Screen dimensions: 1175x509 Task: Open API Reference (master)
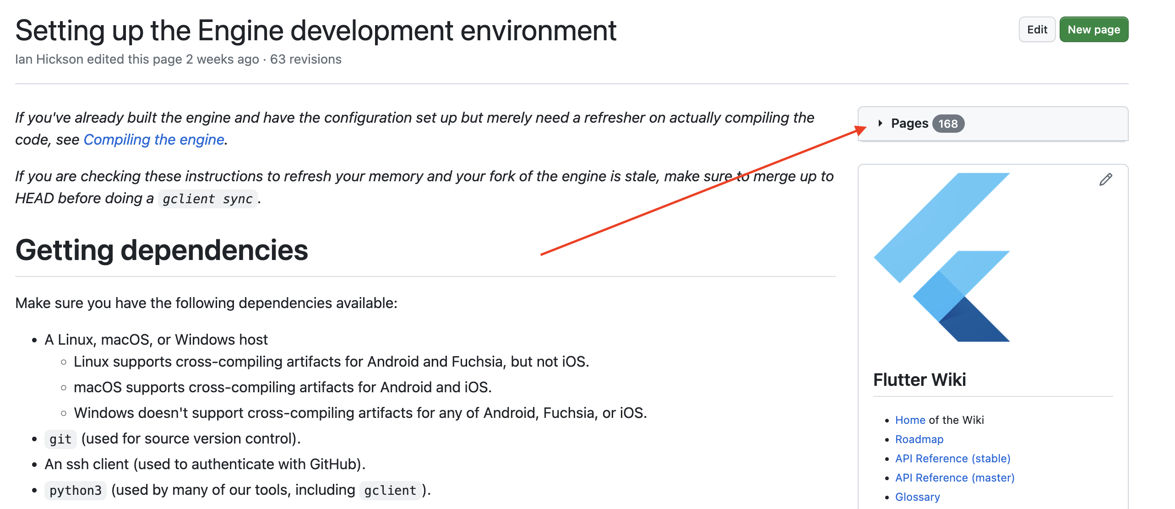954,477
